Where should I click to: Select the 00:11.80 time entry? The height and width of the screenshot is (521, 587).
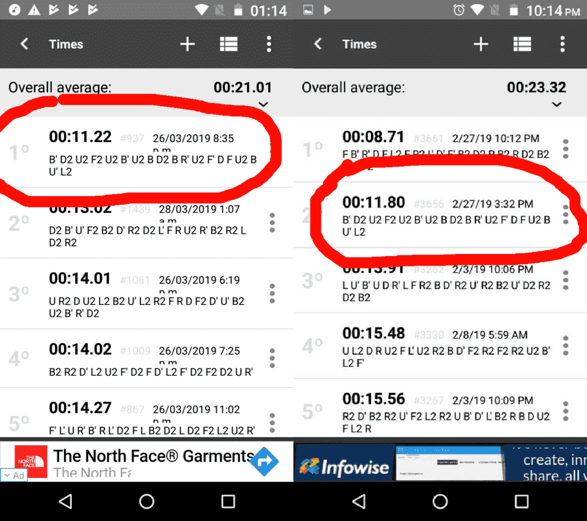coord(440,215)
